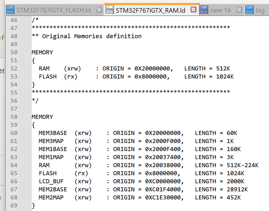Click line number 58 in the margin
Image resolution: width=269 pixels, height=211 pixels.
pos(14,117)
